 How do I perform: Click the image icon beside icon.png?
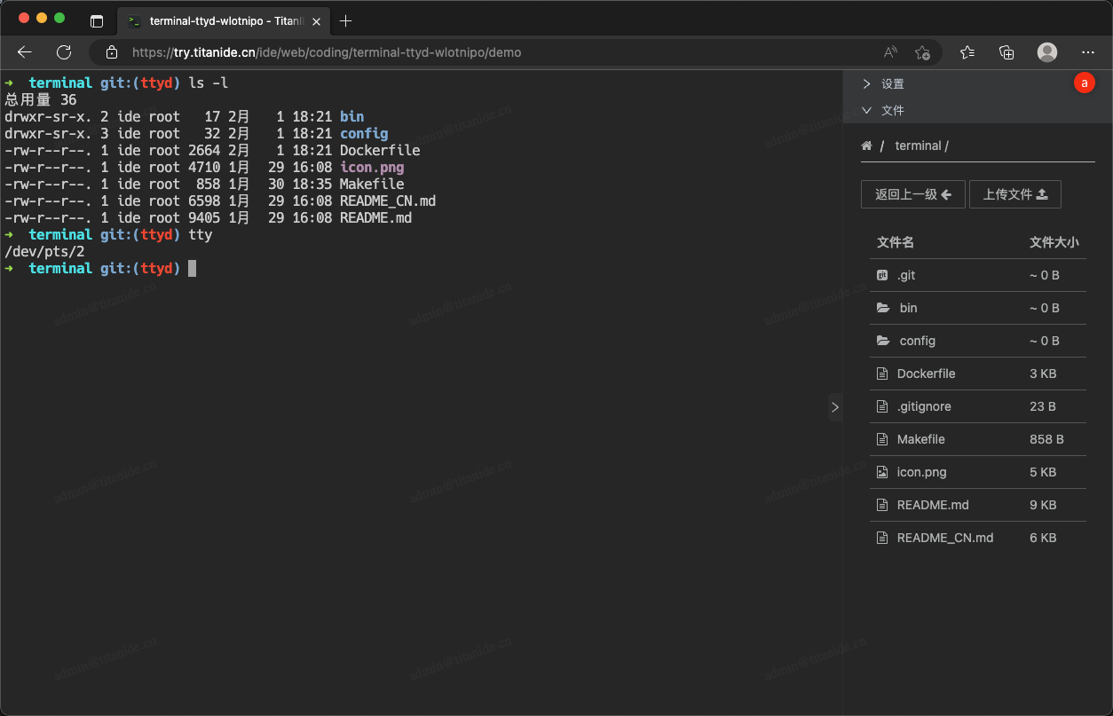[882, 471]
